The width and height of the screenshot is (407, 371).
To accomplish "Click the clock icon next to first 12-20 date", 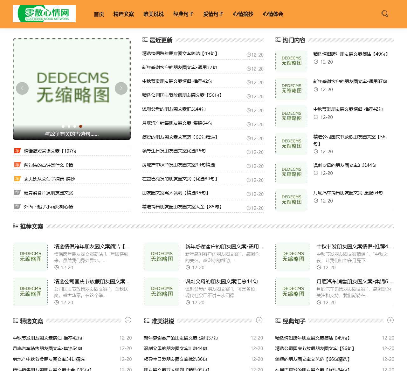I will click(248, 54).
